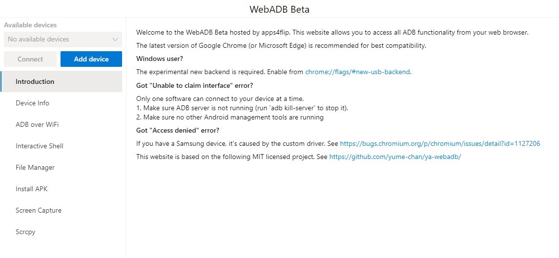Image resolution: width=559 pixels, height=258 pixels.
Task: Open the Scrcpy page
Action: click(25, 232)
